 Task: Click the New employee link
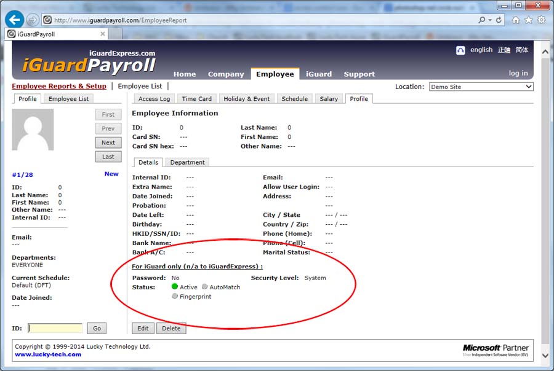(x=111, y=173)
